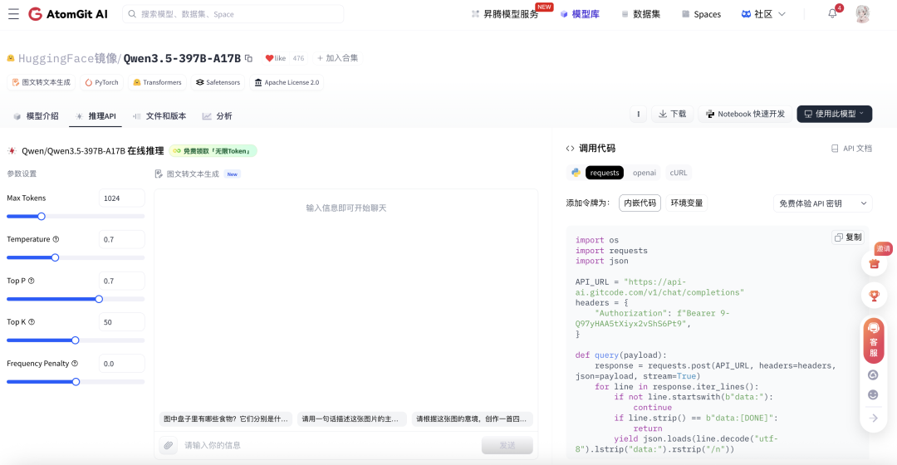Click the floating arrow collapse icon

coord(873,418)
